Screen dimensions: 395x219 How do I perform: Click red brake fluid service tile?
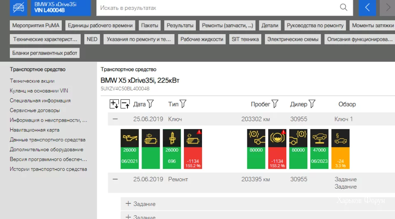point(277,149)
